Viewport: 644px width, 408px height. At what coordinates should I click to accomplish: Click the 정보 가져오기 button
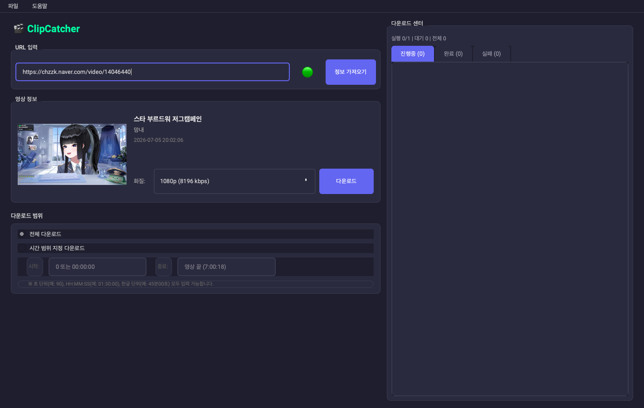351,72
